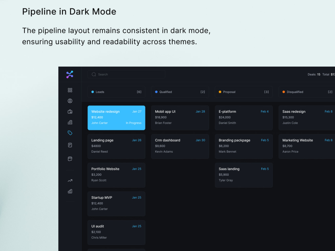This screenshot has height=251, width=335.
Task: Select the Qualified column header
Action: pyautogui.click(x=180, y=92)
